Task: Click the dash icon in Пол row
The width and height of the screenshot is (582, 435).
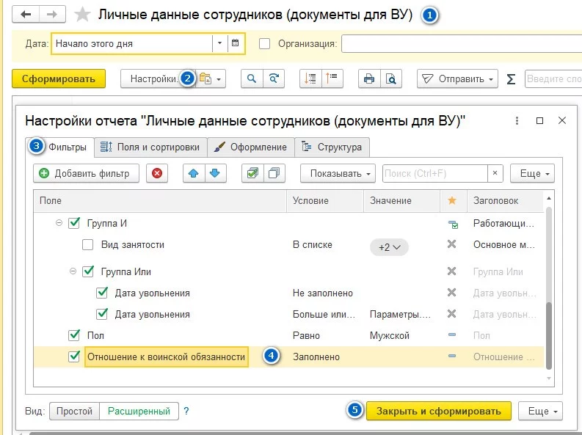Action: (x=451, y=335)
